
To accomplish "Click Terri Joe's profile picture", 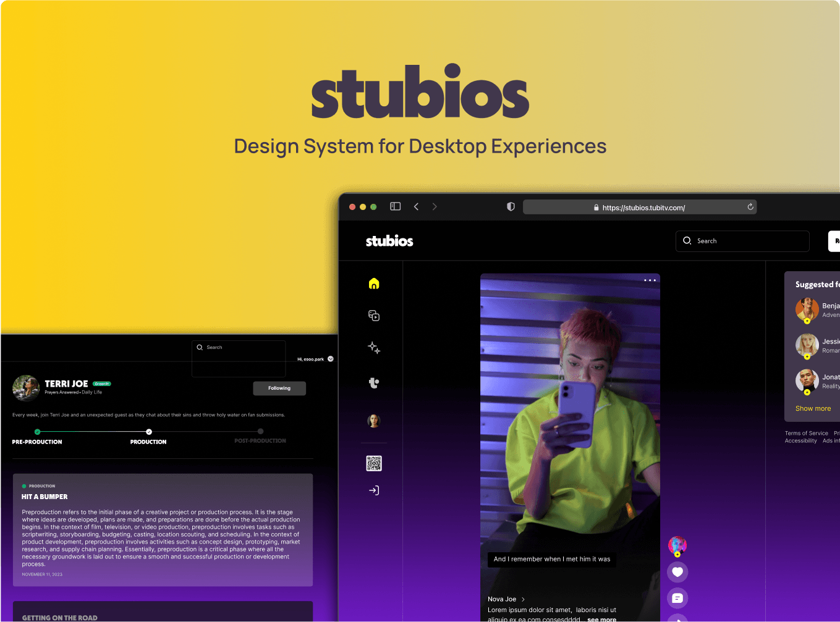I will (26, 388).
